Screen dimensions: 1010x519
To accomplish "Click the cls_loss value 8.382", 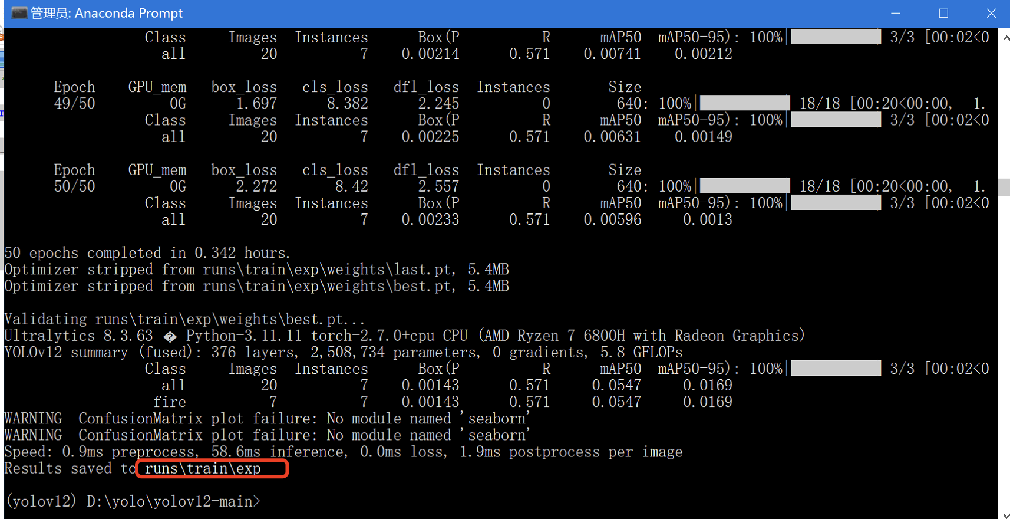I will (x=348, y=104).
